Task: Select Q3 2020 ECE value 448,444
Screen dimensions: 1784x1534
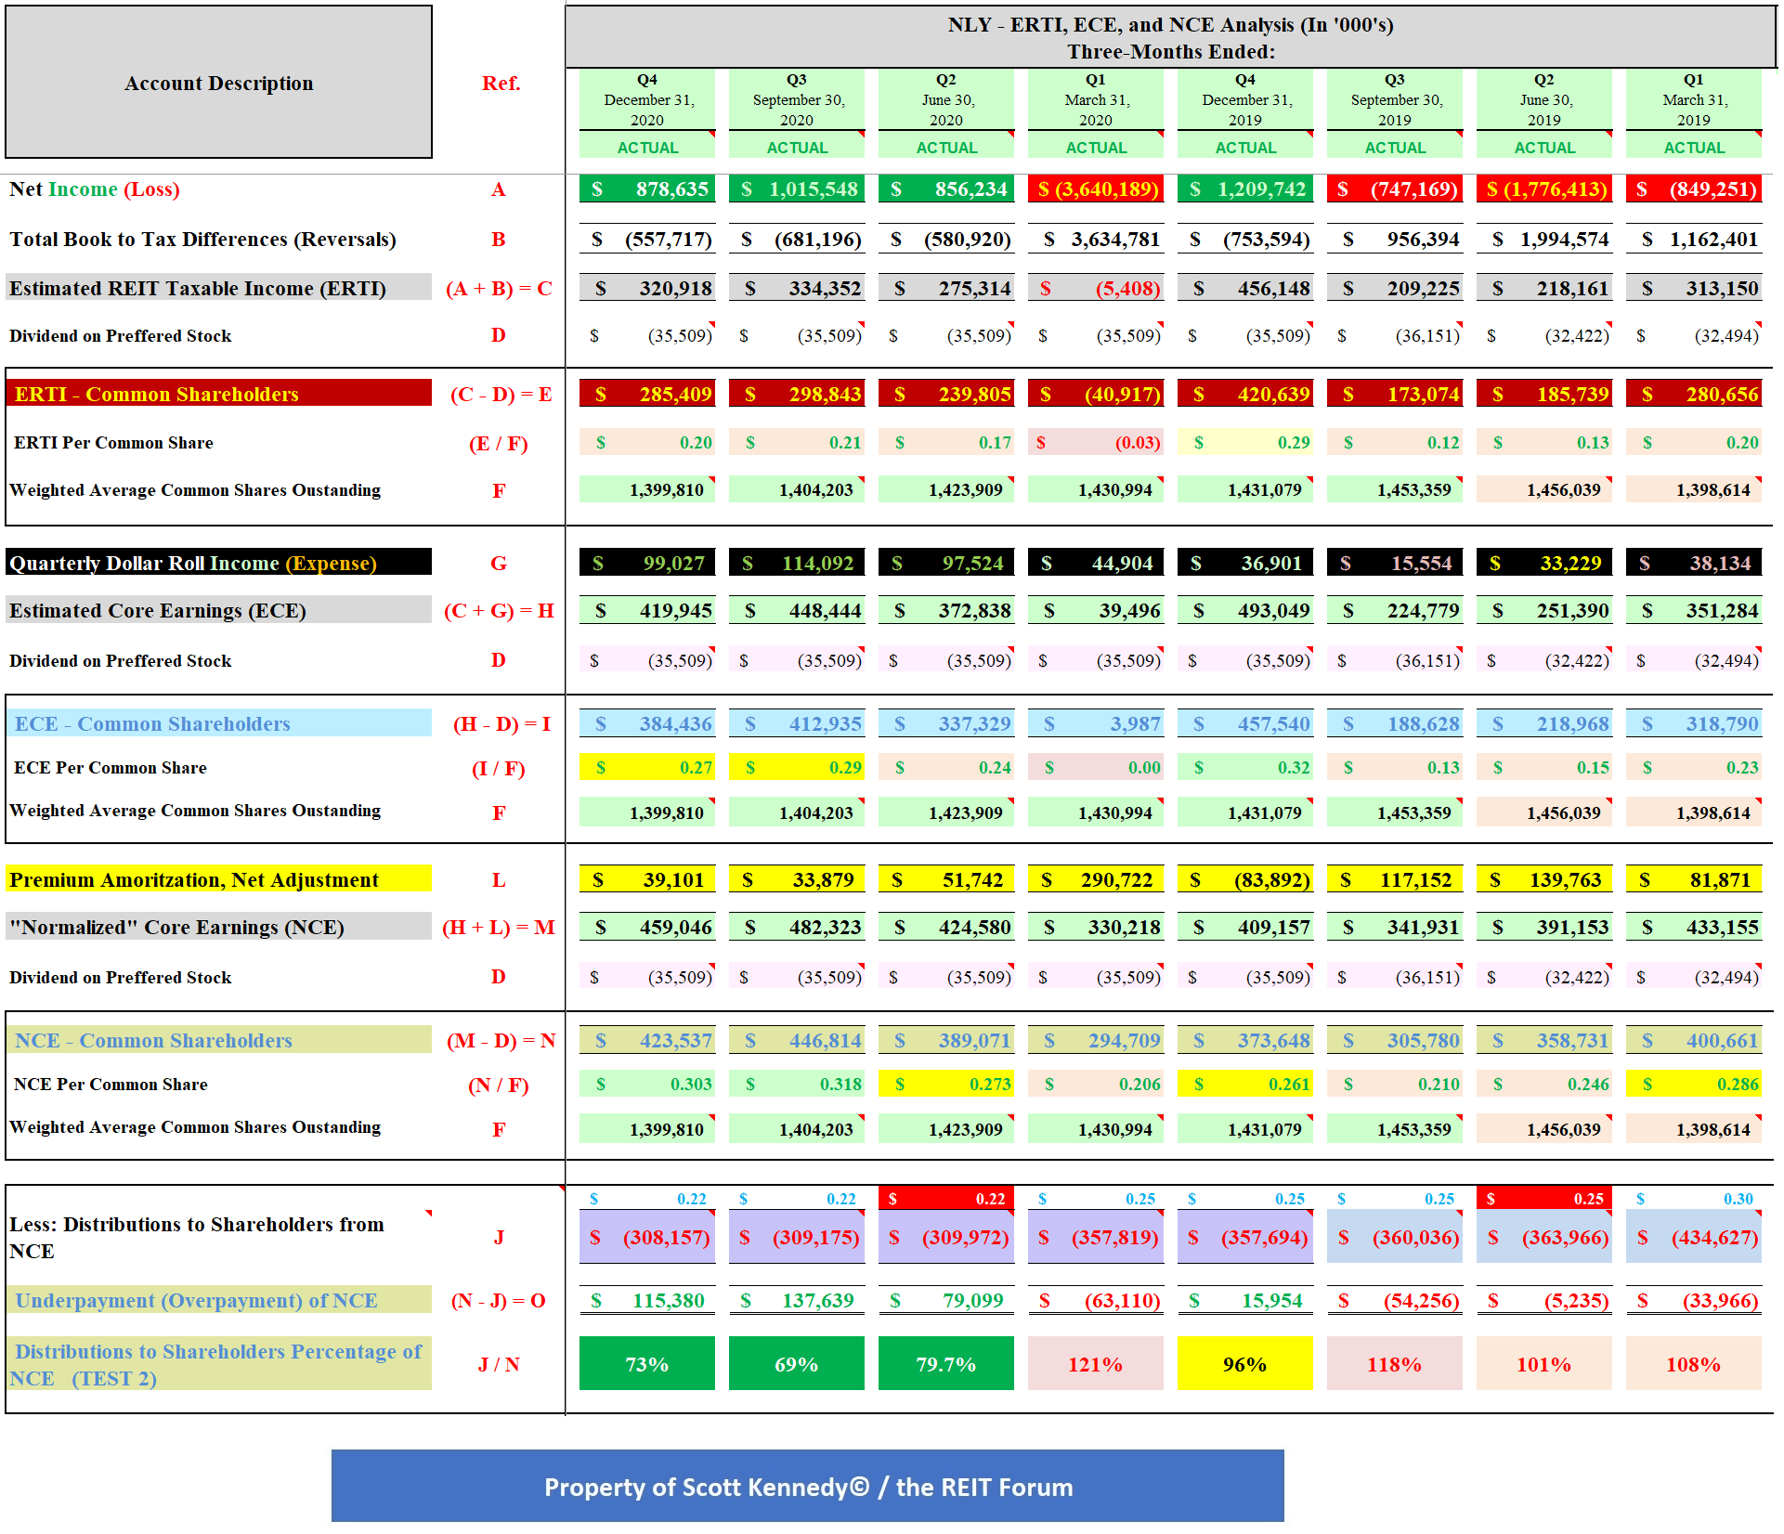Action: tap(797, 611)
